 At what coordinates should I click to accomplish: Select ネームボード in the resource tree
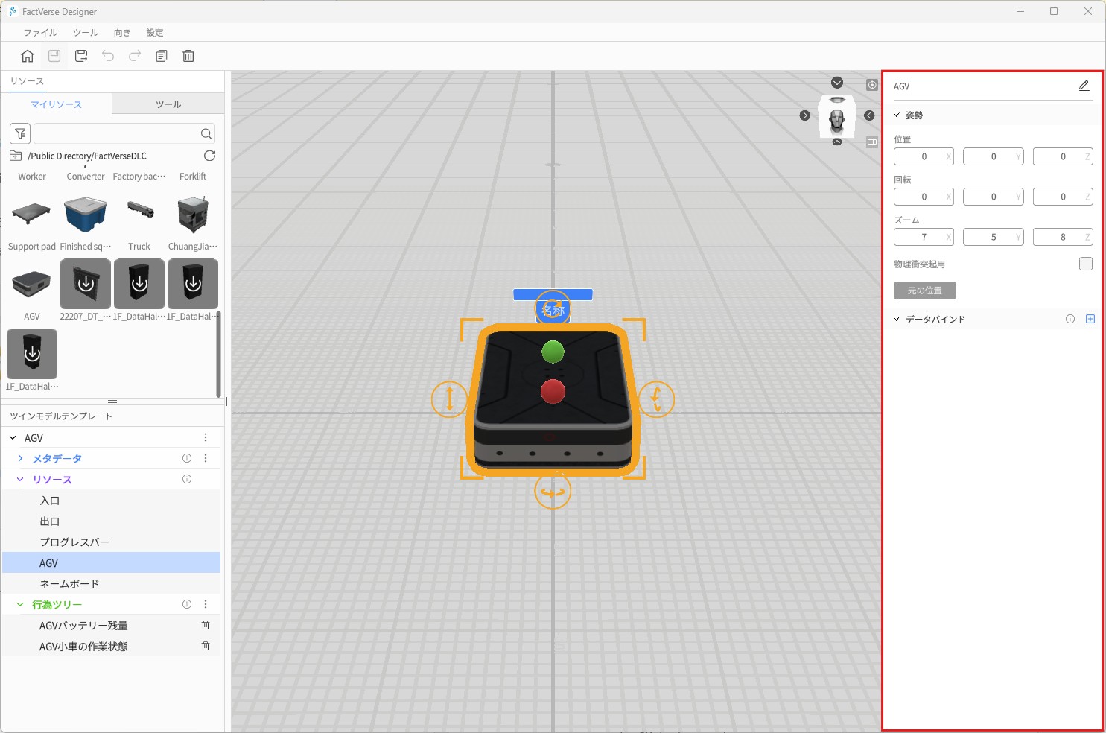pyautogui.click(x=69, y=584)
